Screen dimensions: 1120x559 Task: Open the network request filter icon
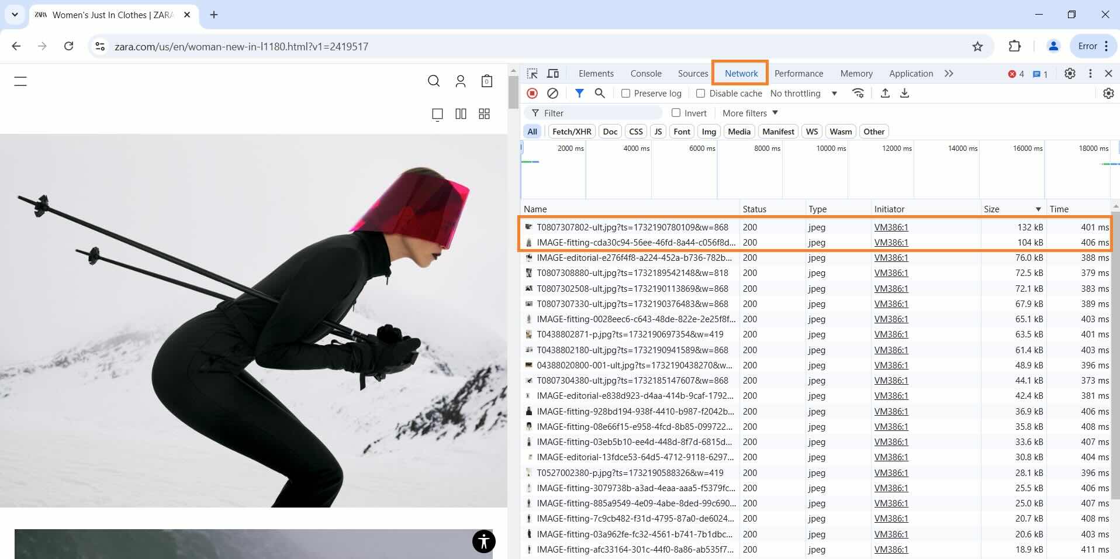point(579,93)
